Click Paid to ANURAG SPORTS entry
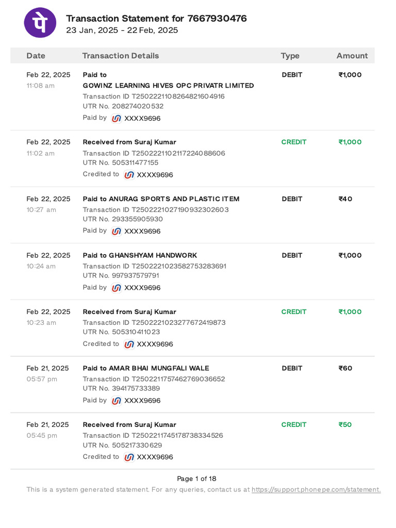 pyautogui.click(x=161, y=199)
